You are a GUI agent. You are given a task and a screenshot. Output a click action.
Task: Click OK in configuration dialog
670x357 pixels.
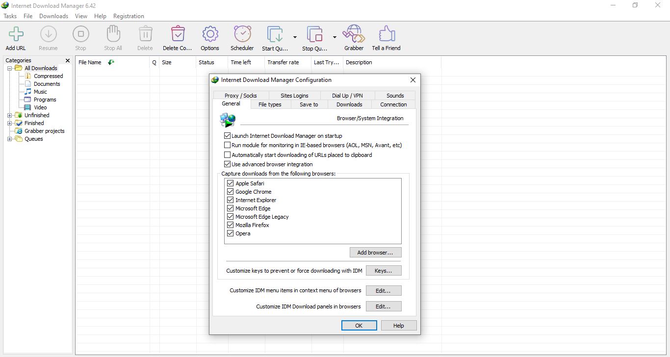(x=359, y=326)
